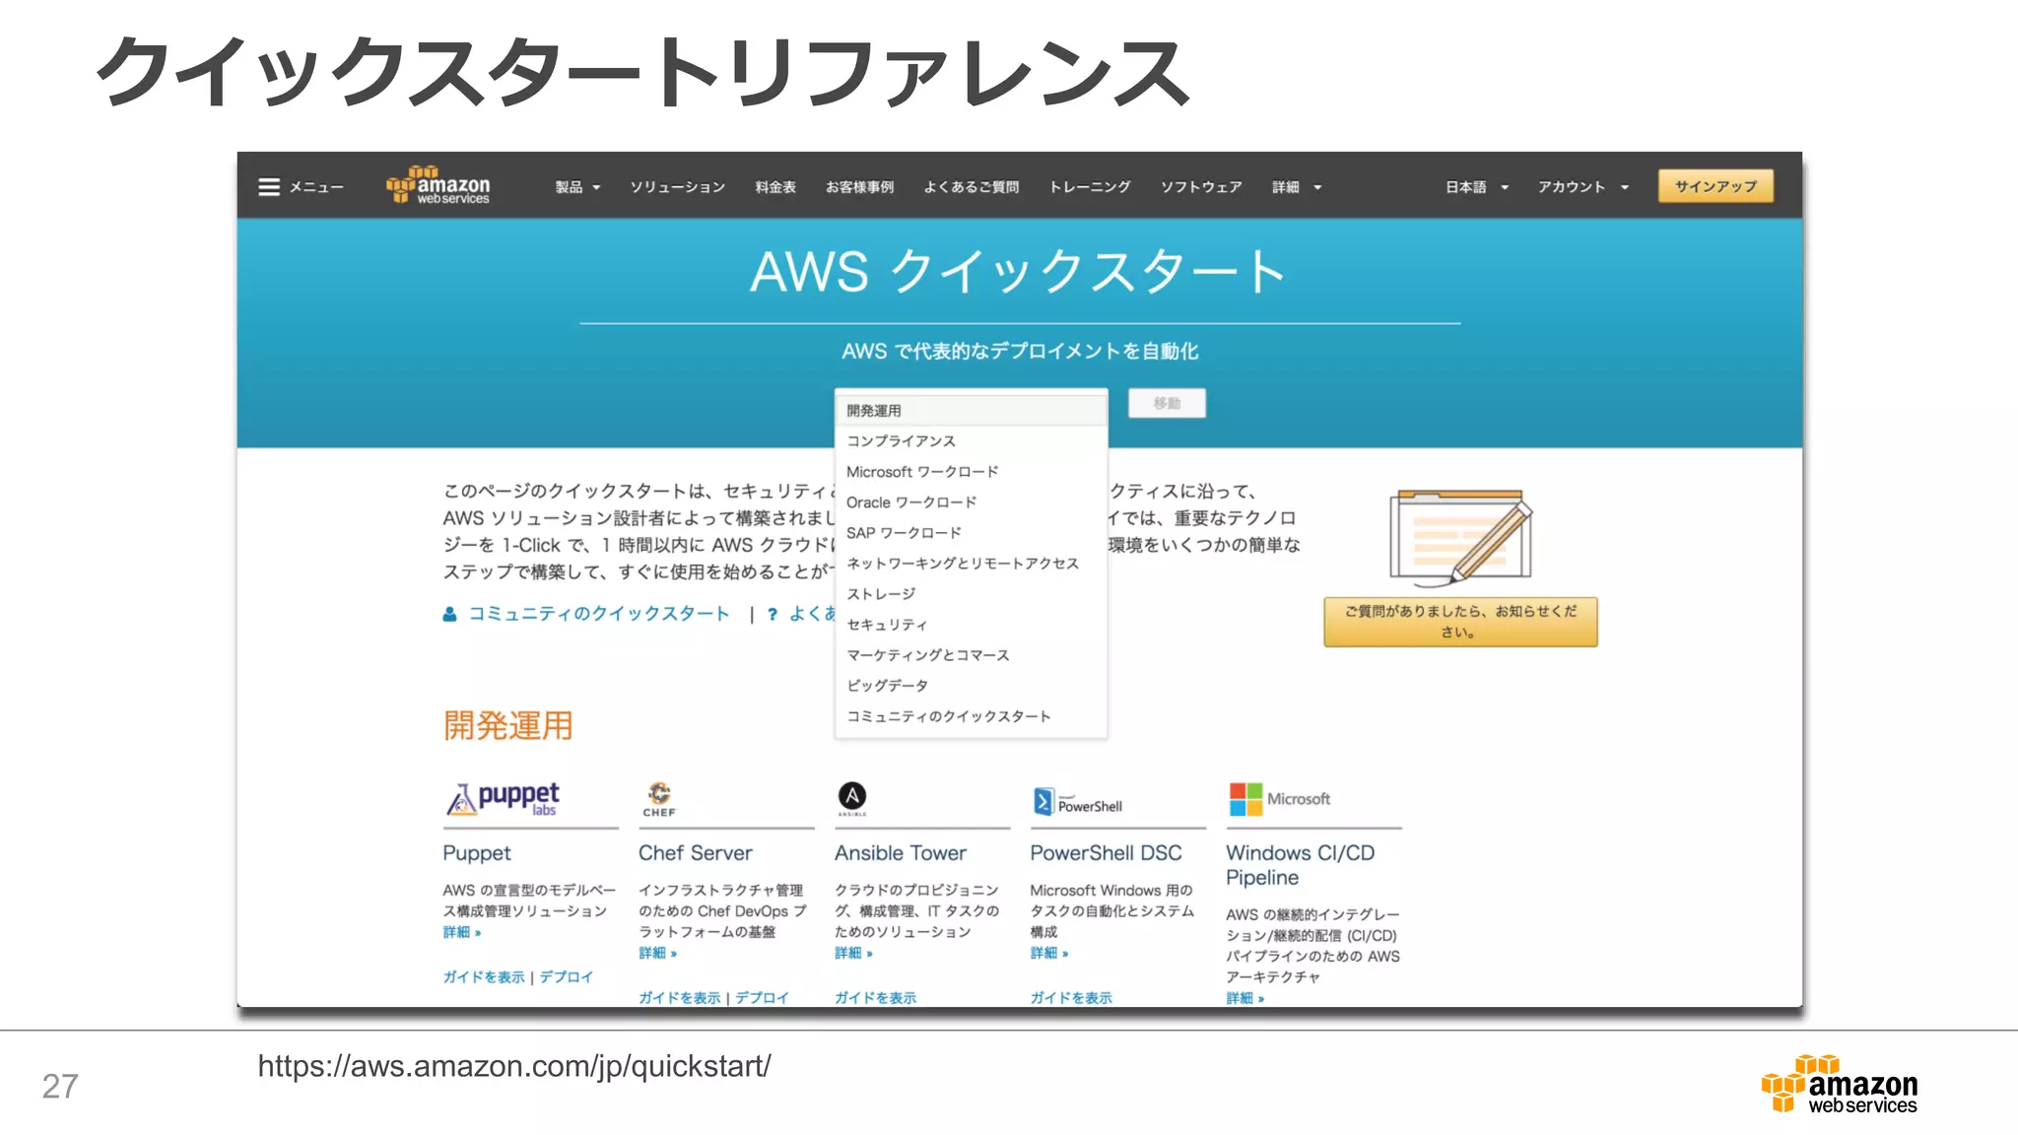Screen dimensions: 2018x1135
Task: Choose セキュリティ from the dropdown list
Action: (971, 624)
